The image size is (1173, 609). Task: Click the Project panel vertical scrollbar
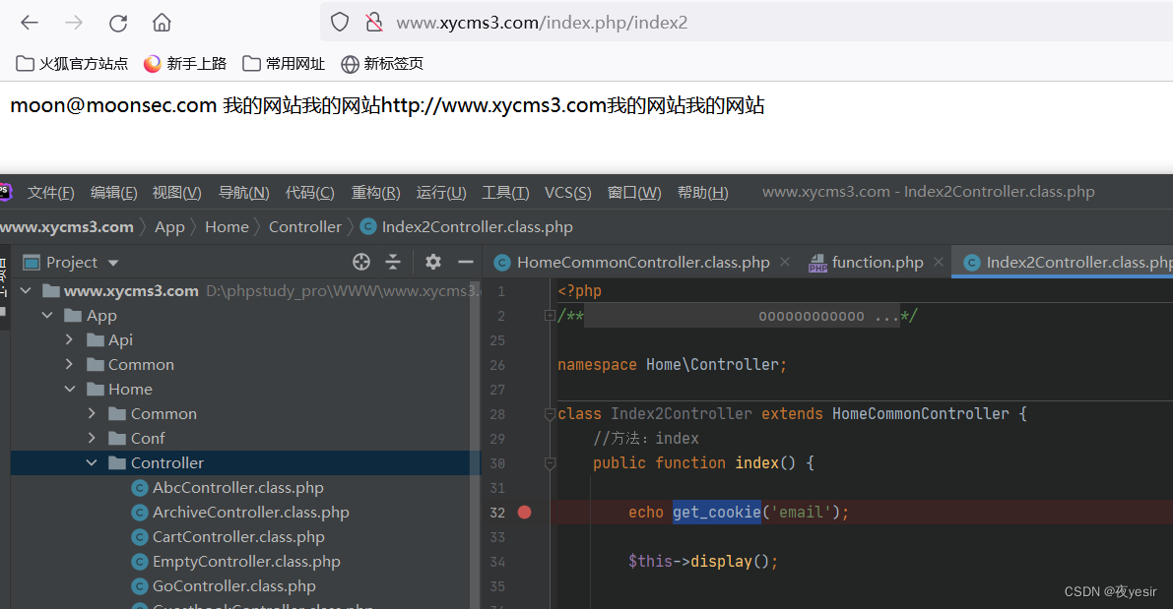point(475,444)
